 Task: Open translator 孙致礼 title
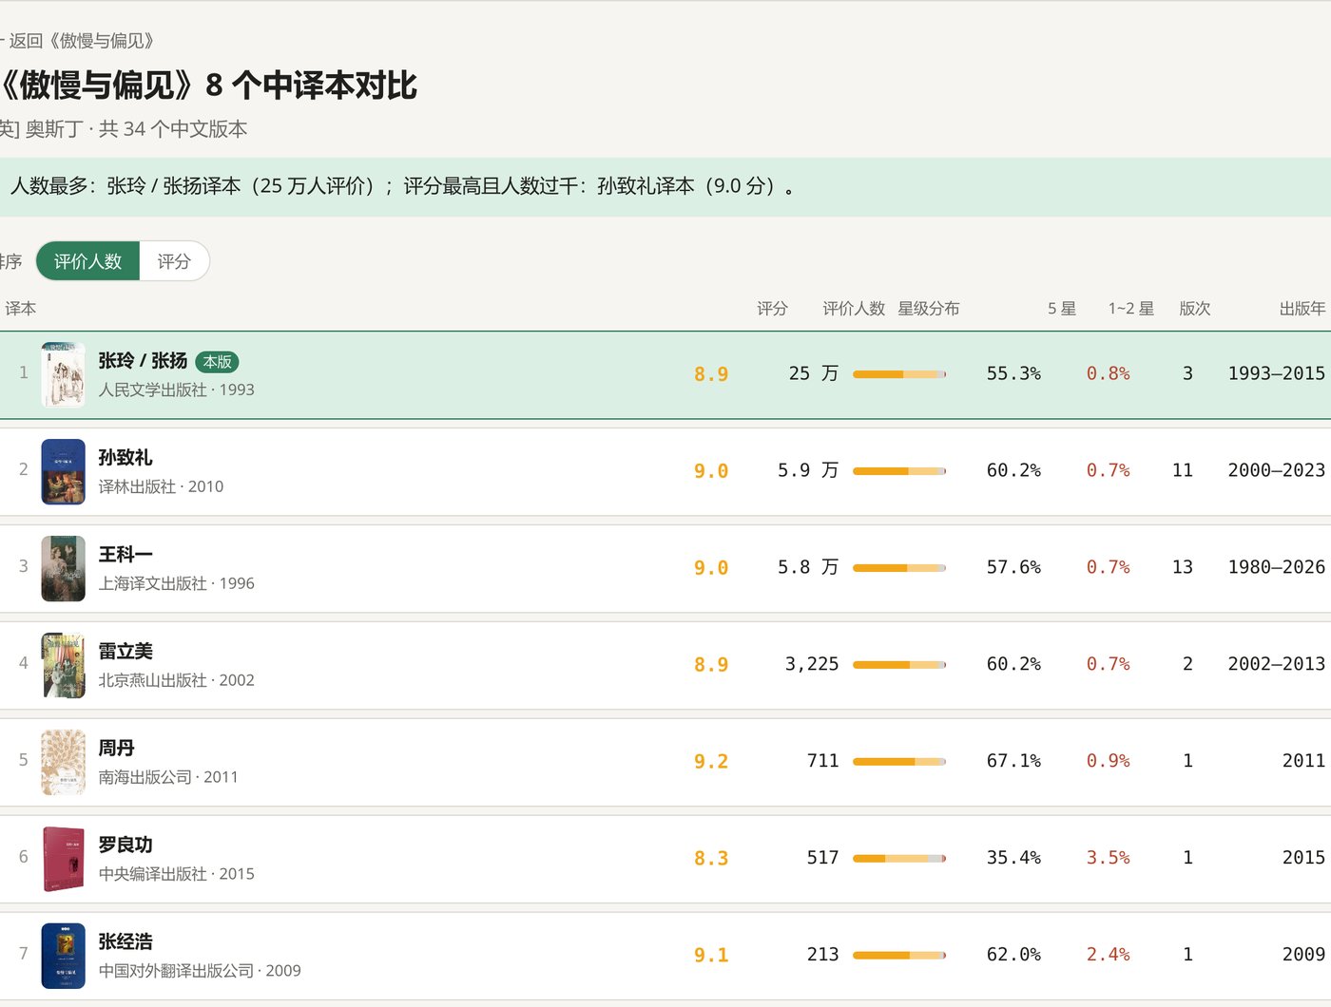125,458
